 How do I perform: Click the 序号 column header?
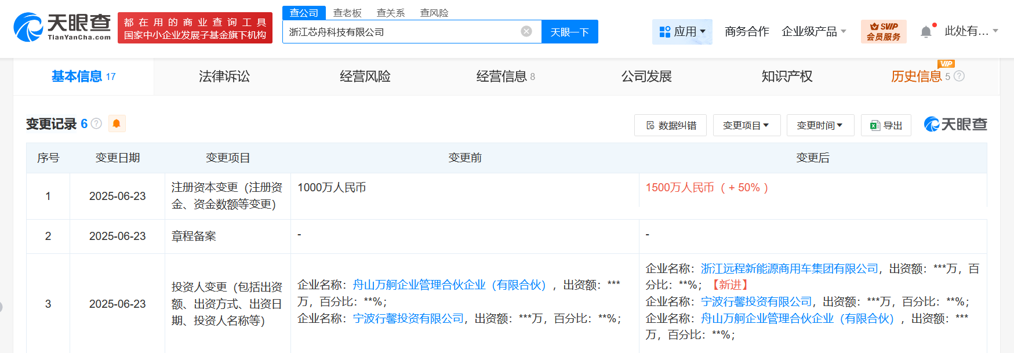coord(48,158)
